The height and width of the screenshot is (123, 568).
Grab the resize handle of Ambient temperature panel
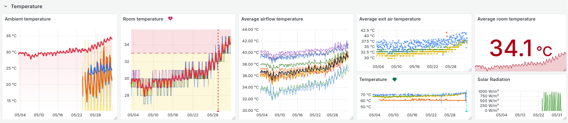(x=115, y=118)
